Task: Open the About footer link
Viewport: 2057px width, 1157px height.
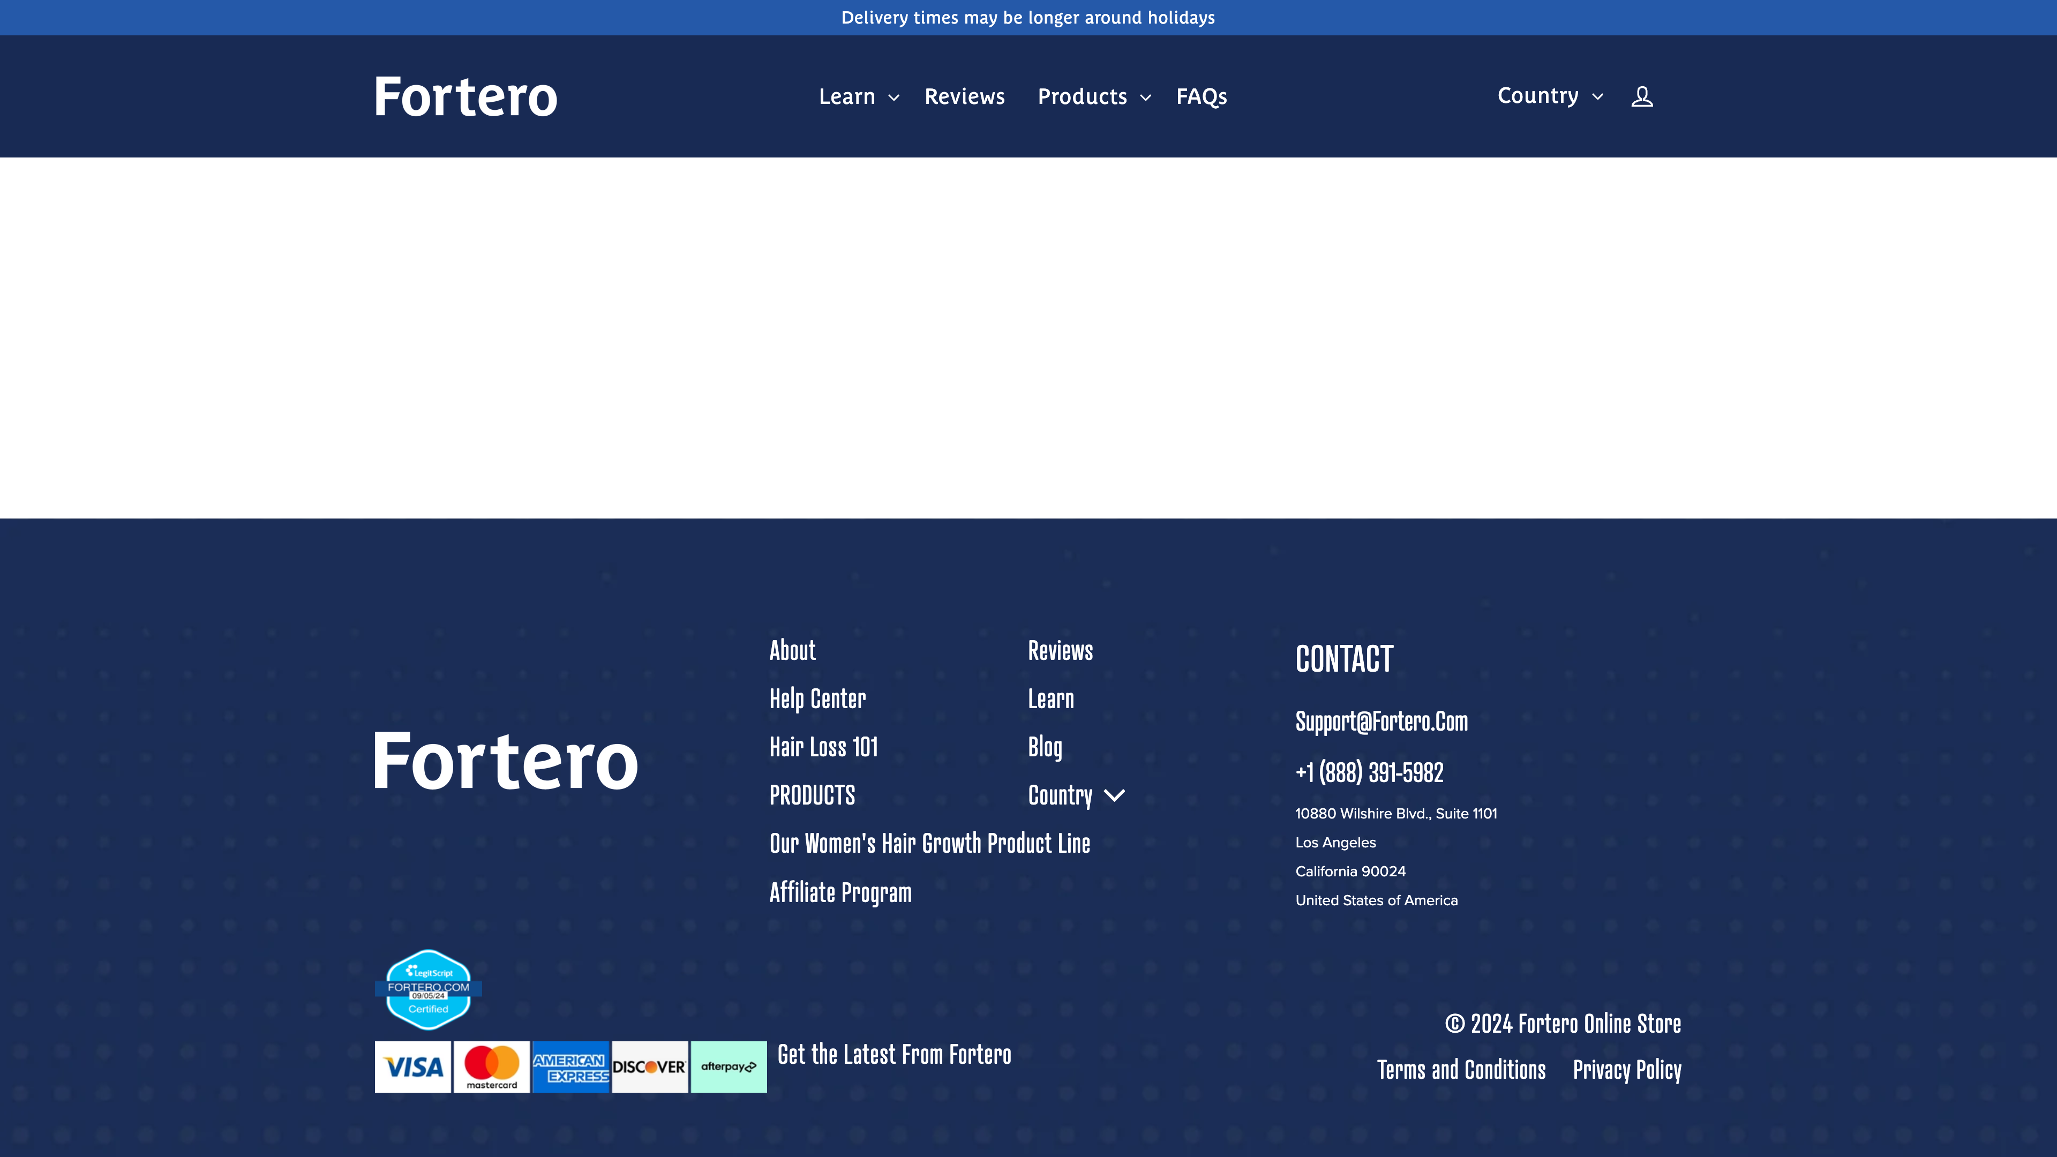Action: [x=792, y=651]
